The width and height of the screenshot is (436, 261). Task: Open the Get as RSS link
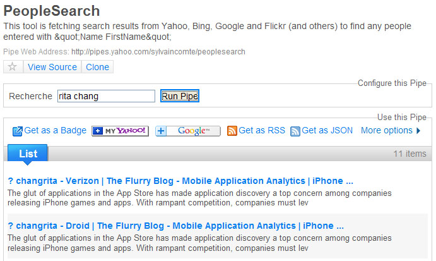[x=262, y=130]
